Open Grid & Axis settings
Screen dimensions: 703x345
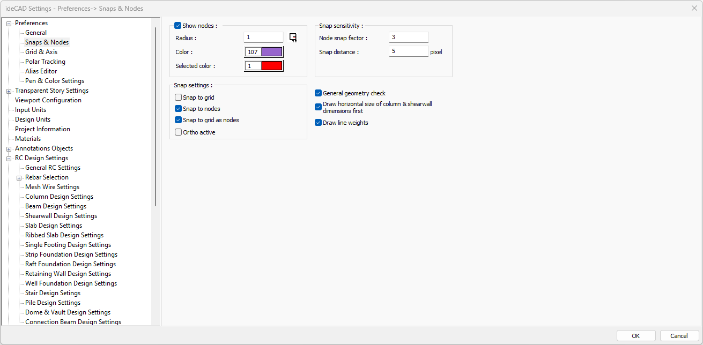41,52
